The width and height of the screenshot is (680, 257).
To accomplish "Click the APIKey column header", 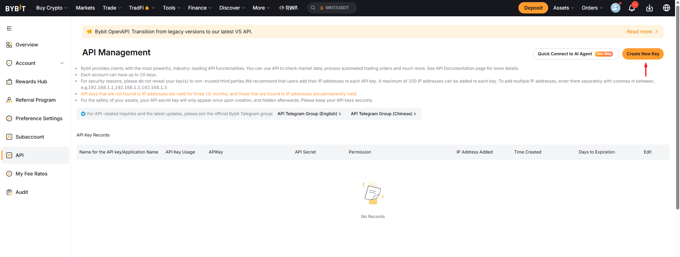I will [216, 152].
